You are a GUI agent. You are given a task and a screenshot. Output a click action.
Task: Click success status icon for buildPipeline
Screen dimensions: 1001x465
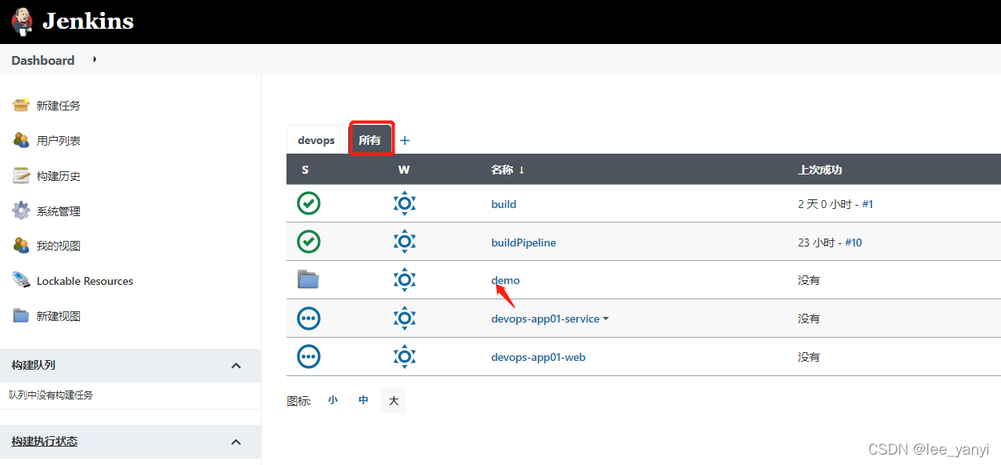(x=309, y=242)
